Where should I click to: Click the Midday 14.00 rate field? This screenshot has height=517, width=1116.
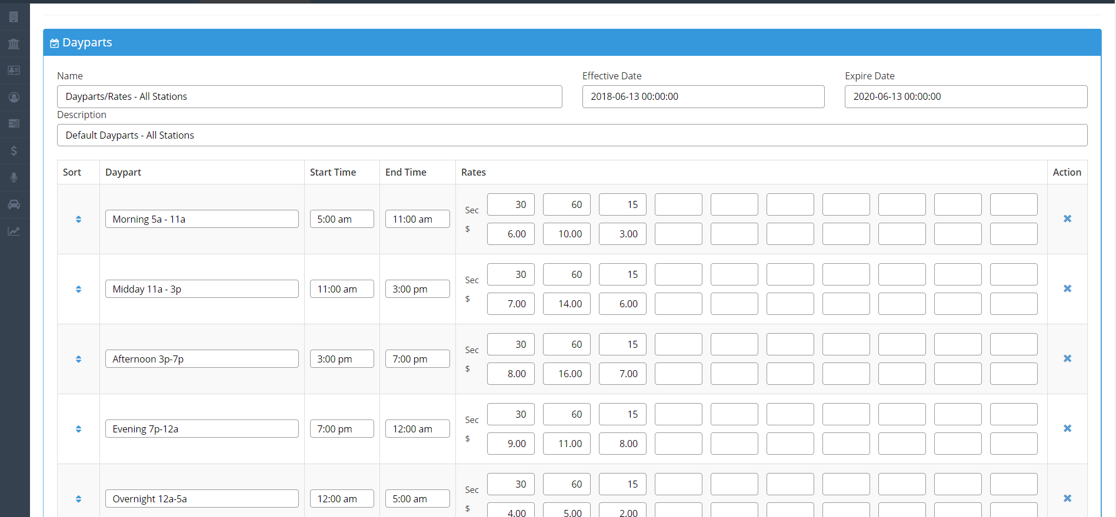pos(567,304)
